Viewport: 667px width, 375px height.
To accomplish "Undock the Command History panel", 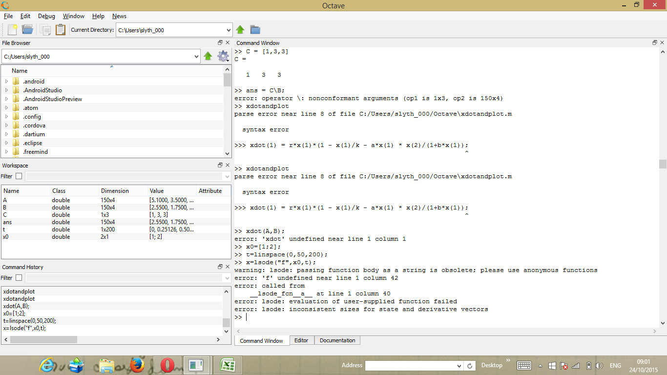I will coord(220,267).
